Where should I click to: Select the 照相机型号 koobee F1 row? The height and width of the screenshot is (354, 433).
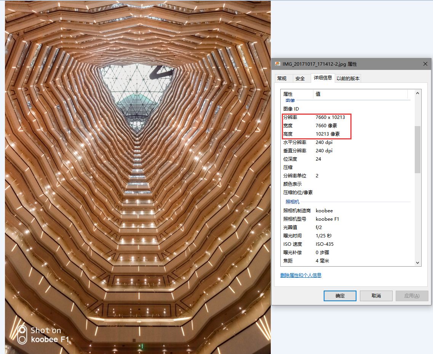click(347, 219)
